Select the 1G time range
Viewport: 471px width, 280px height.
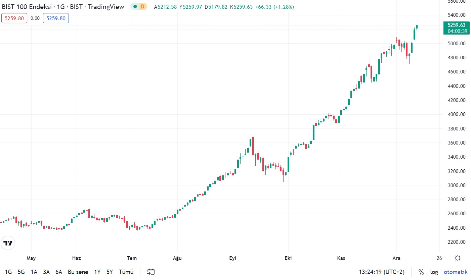pyautogui.click(x=8, y=272)
